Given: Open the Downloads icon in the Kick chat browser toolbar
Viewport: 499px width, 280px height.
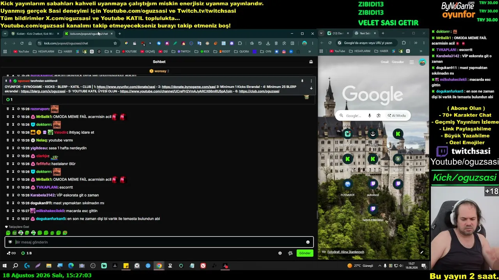Looking at the screenshot, I should pos(268,43).
